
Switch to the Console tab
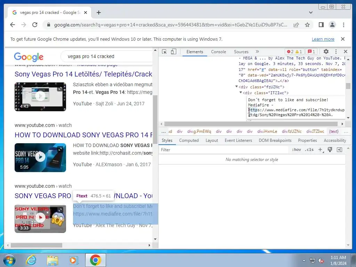pyautogui.click(x=218, y=52)
